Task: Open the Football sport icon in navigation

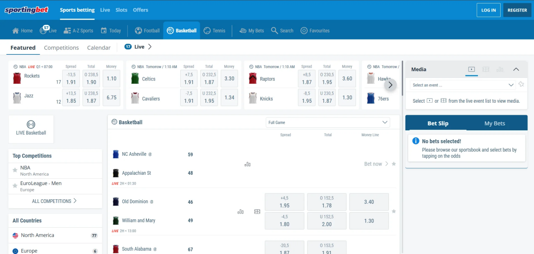Action: 138,31
